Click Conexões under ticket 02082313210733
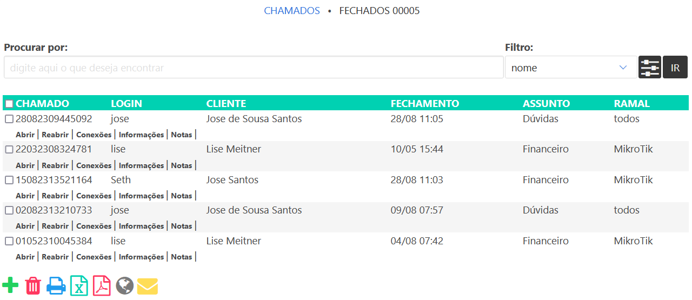Viewport: 692px width, 300px height. coord(94,226)
